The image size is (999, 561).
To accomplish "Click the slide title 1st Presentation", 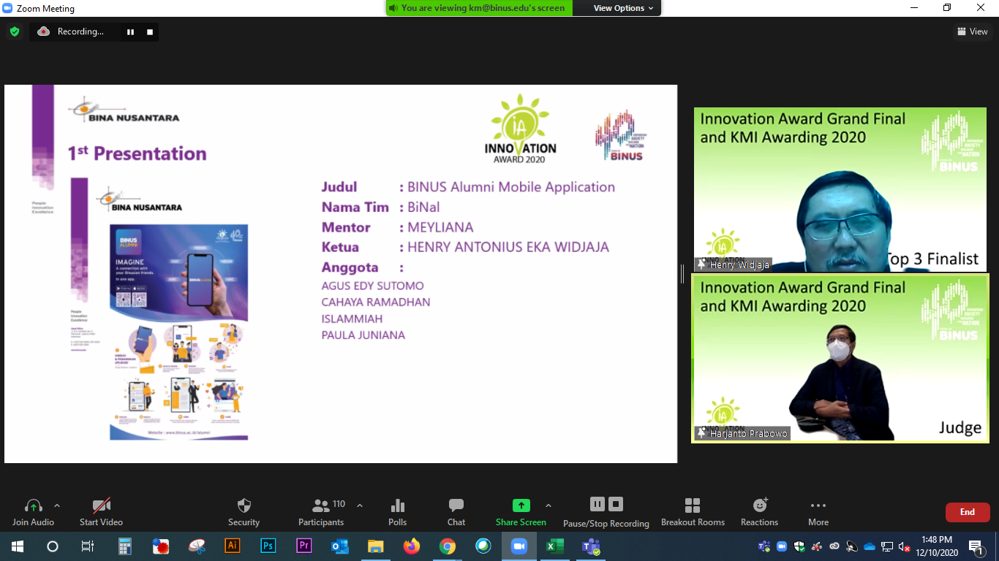I will (137, 153).
